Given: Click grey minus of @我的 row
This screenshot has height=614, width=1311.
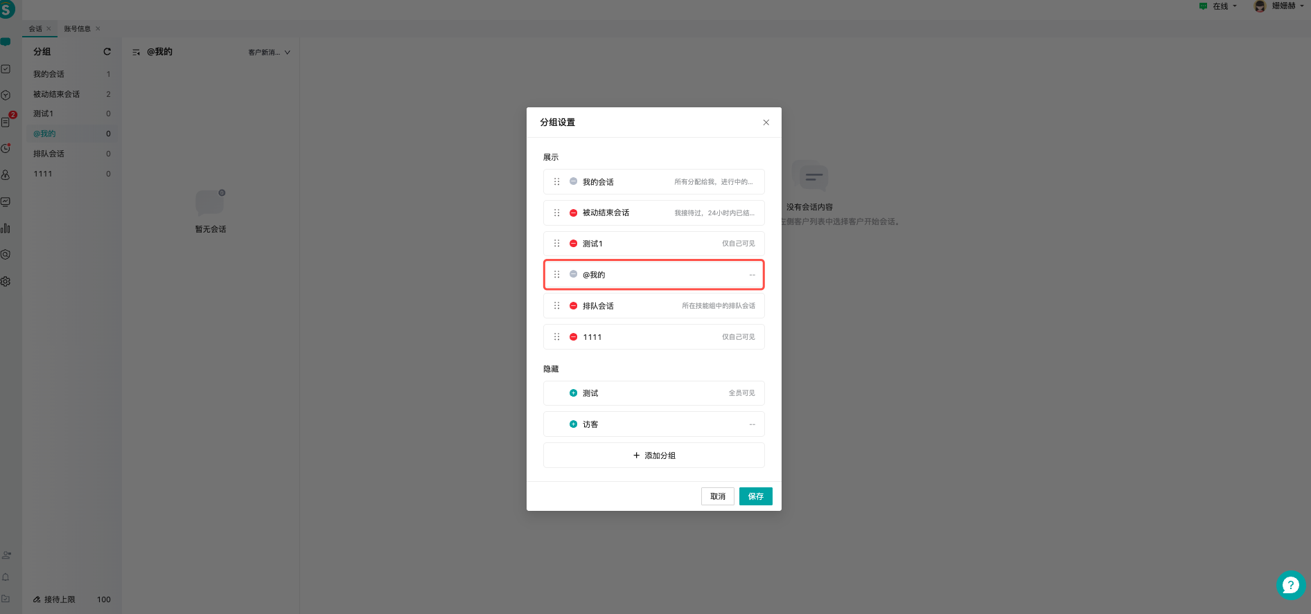Looking at the screenshot, I should pyautogui.click(x=573, y=274).
